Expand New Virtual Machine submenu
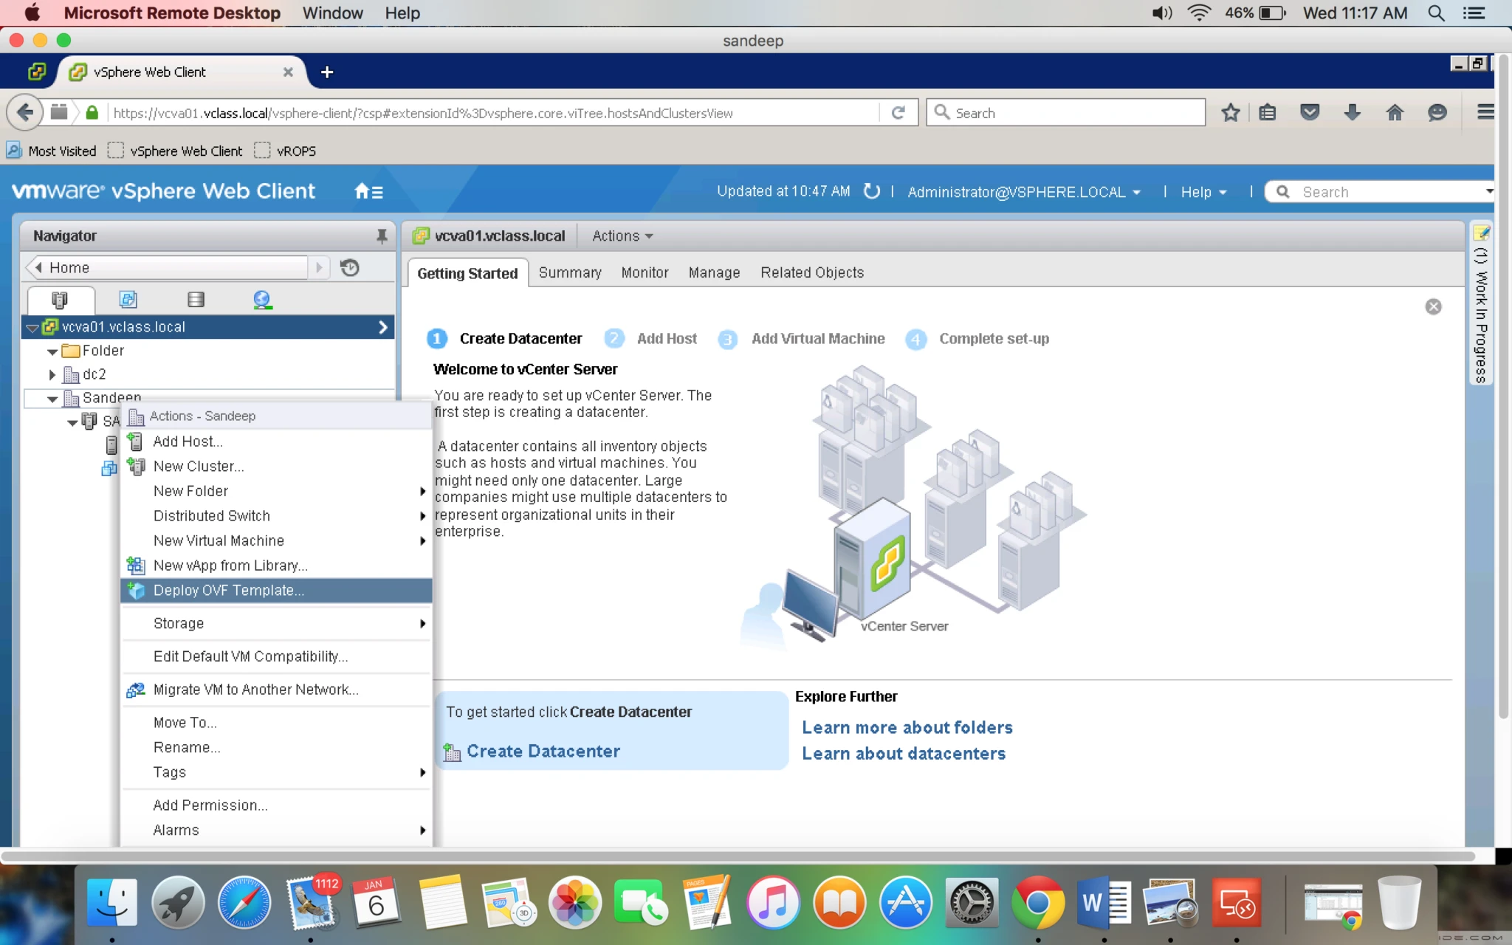The image size is (1512, 945). (276, 541)
